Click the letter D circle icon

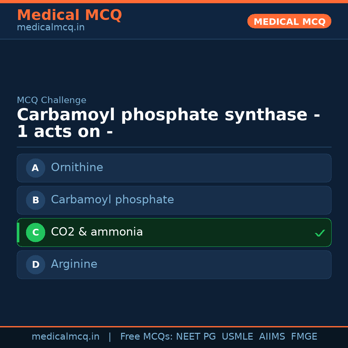[x=35, y=265]
